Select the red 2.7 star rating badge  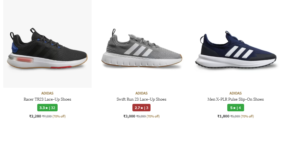[141, 108]
